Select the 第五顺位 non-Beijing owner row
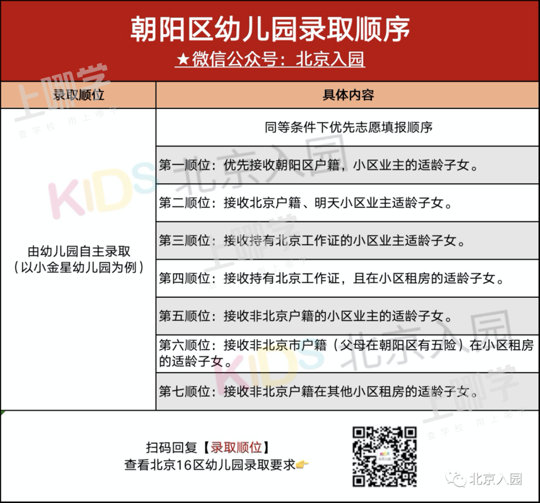540x503 pixels. point(348,316)
